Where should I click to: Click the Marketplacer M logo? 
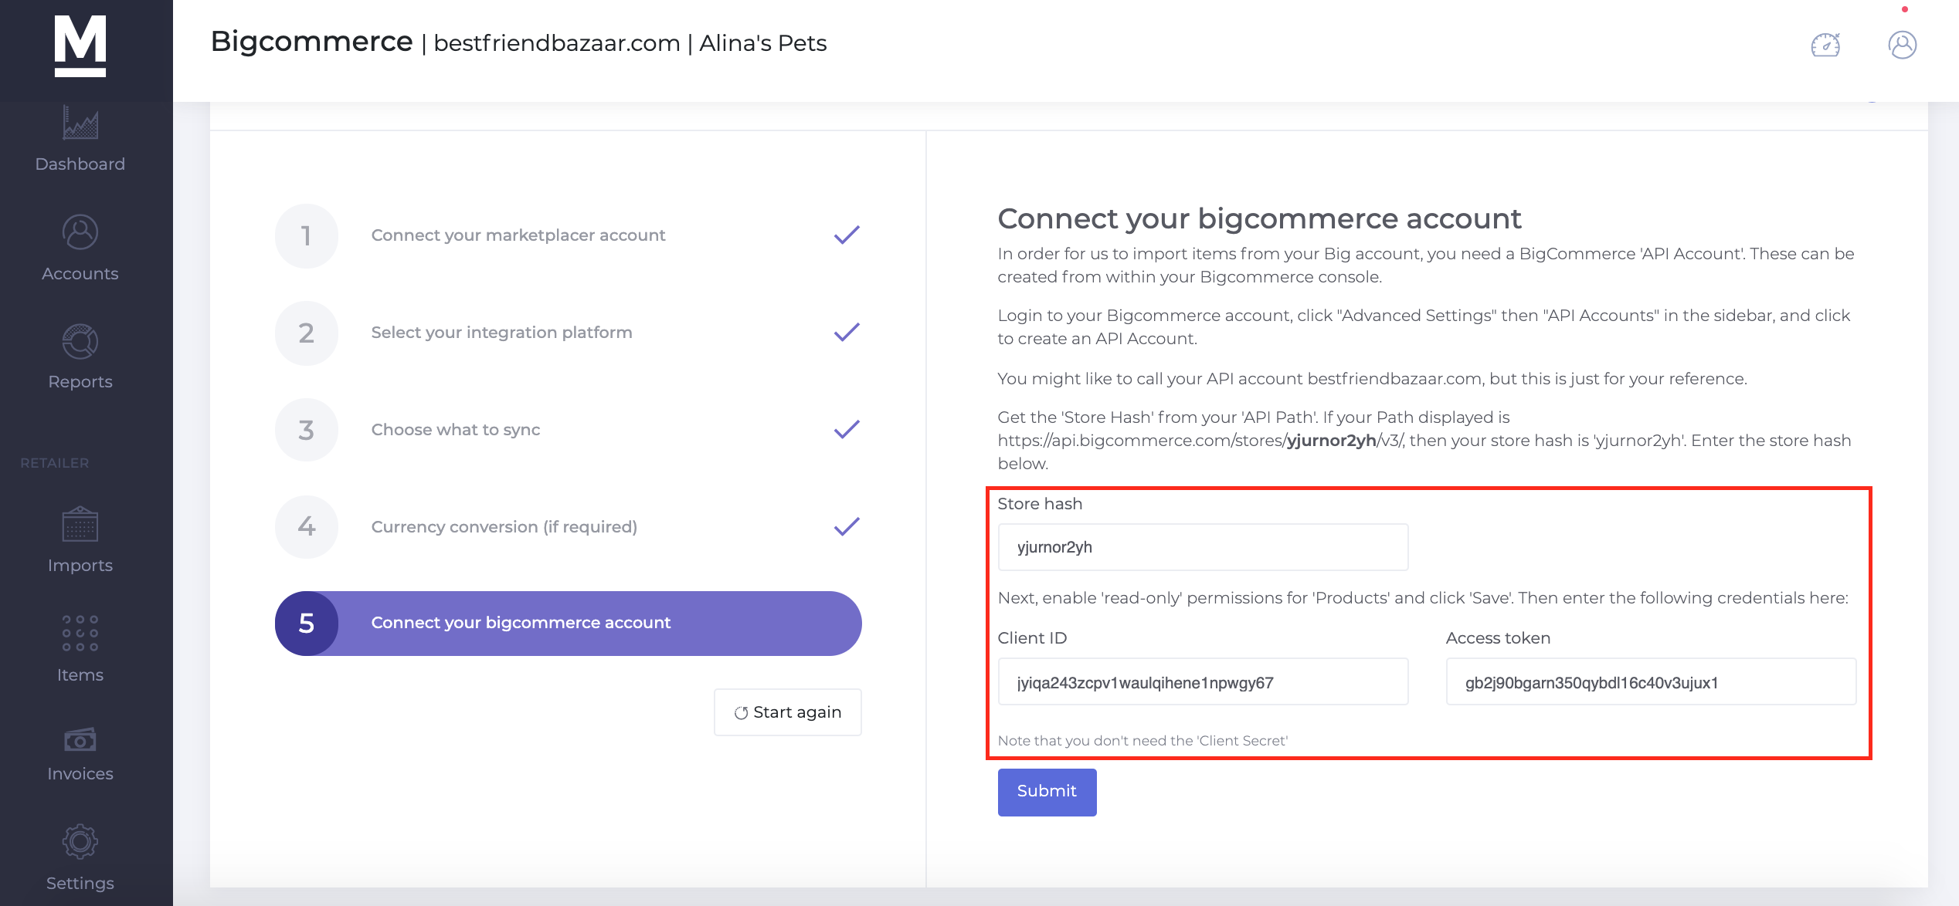pyautogui.click(x=80, y=46)
